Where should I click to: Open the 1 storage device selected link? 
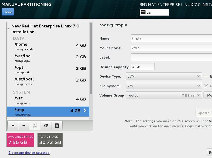(x=29, y=153)
